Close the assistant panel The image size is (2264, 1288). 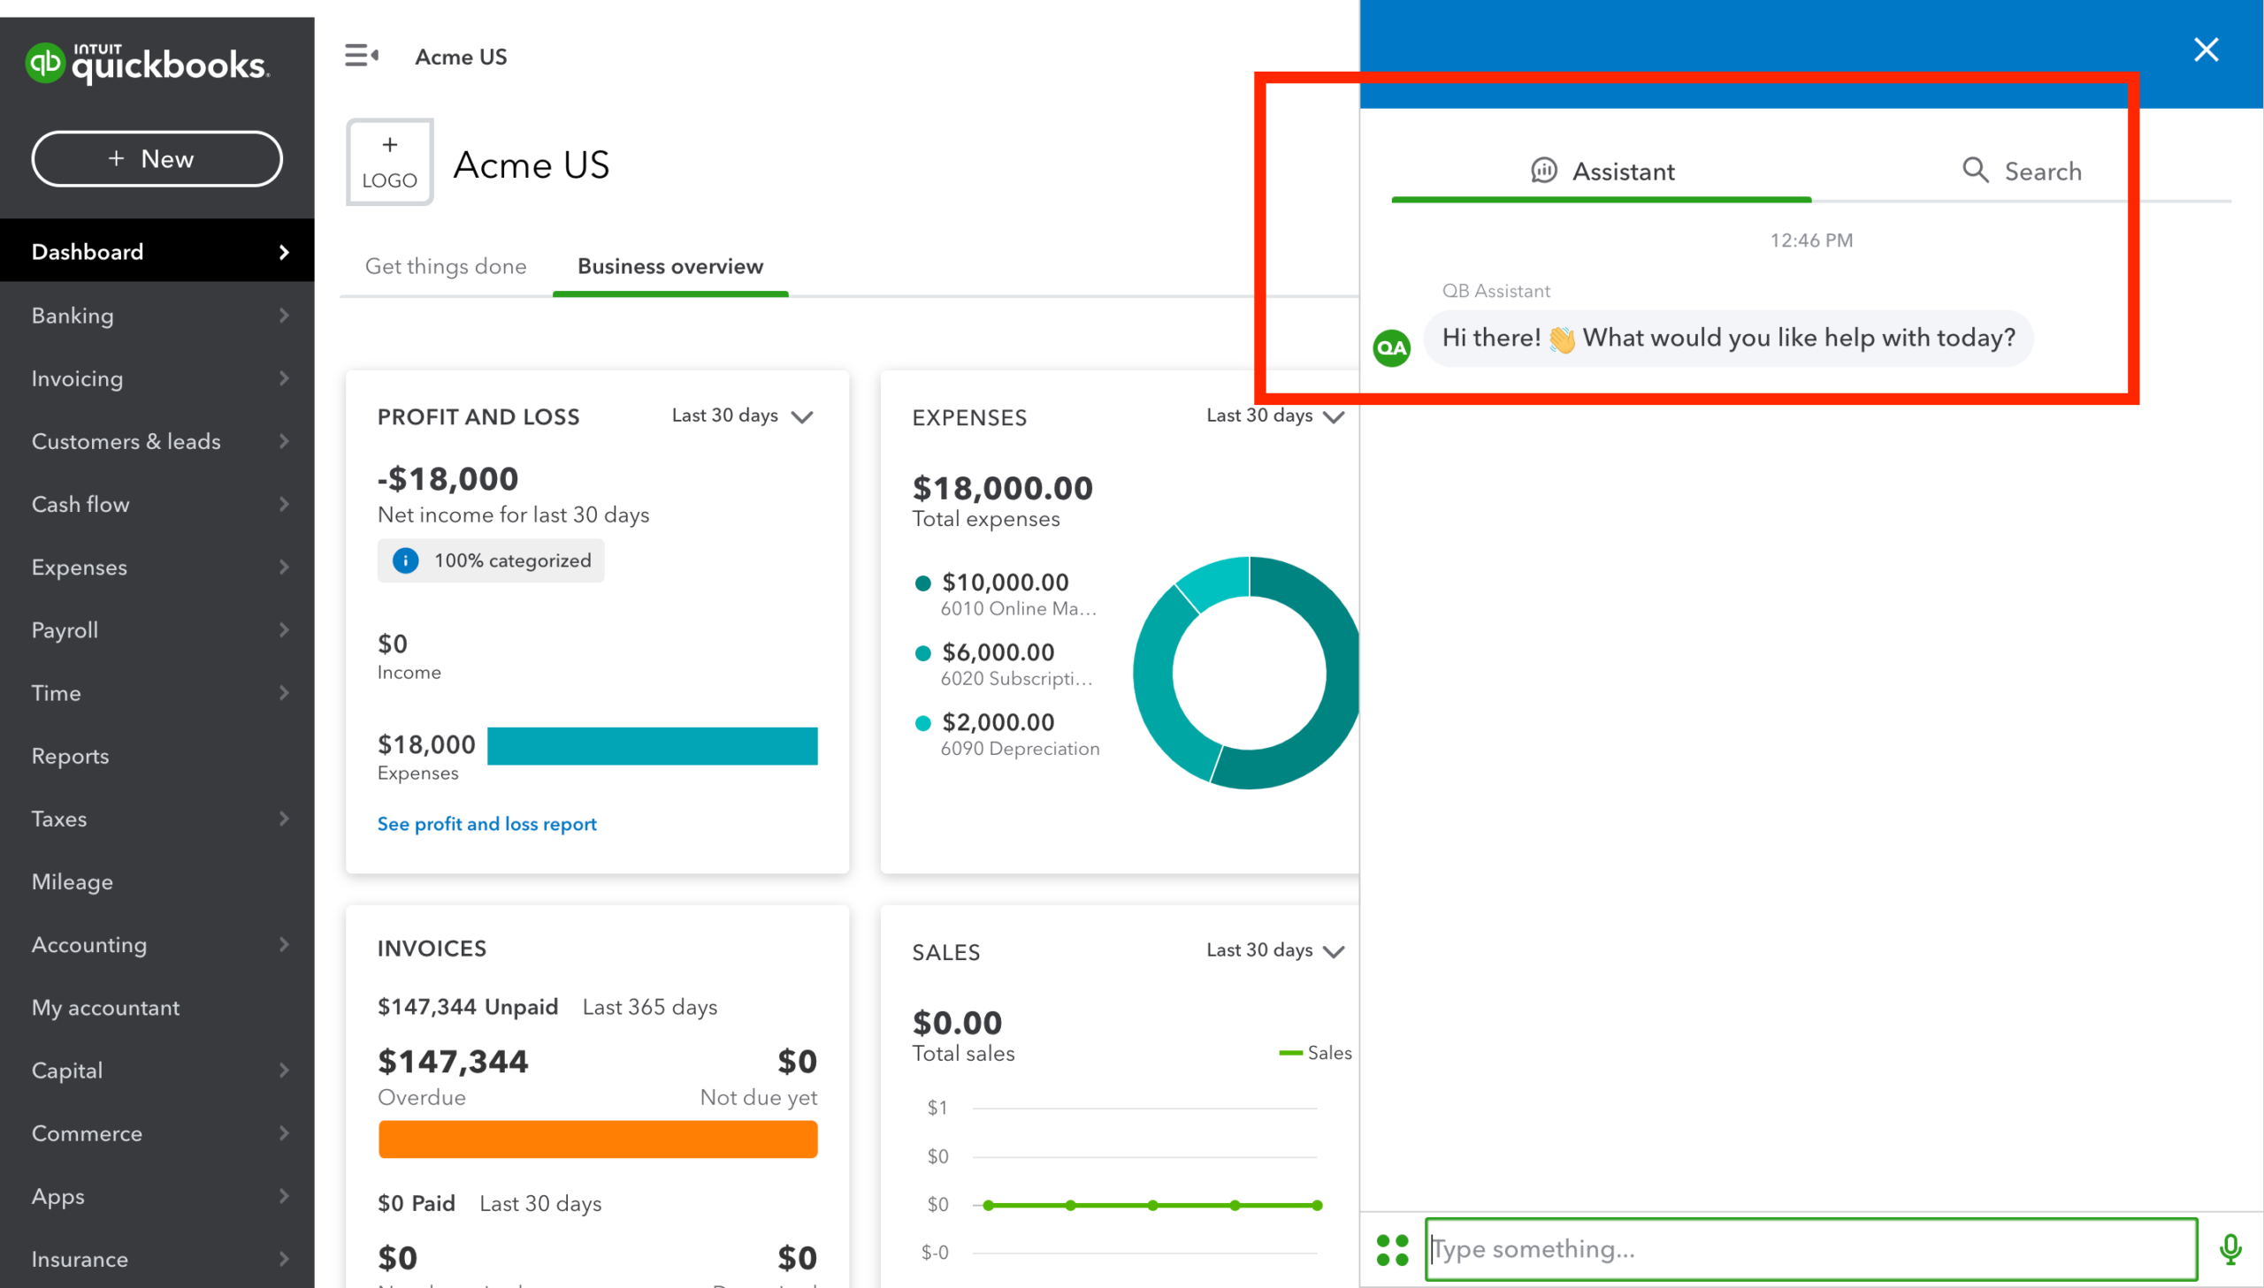tap(2206, 50)
